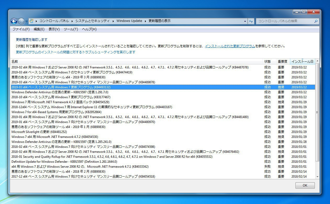Sort by 状態 column header
330x204 pixels.
click(269, 62)
